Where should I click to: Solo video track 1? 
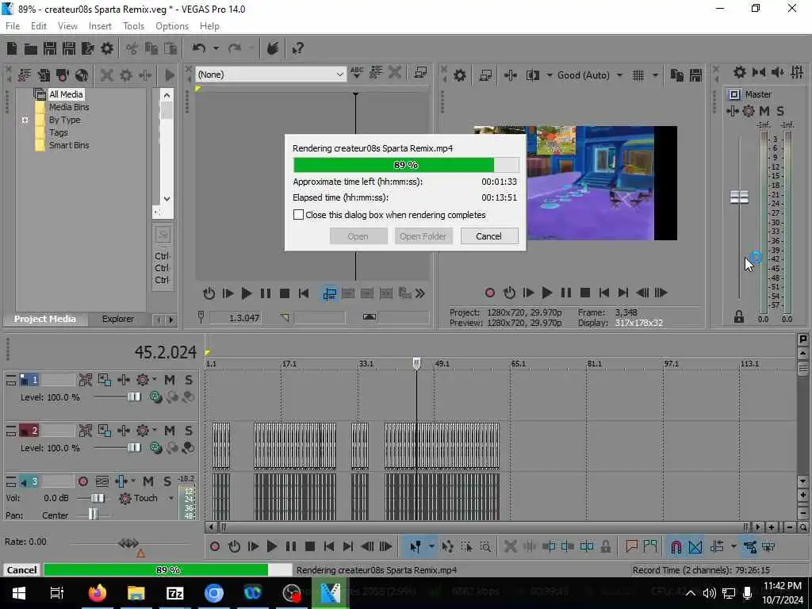[x=189, y=380]
